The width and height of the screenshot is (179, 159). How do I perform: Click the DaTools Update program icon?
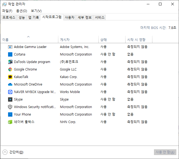(x=10, y=62)
